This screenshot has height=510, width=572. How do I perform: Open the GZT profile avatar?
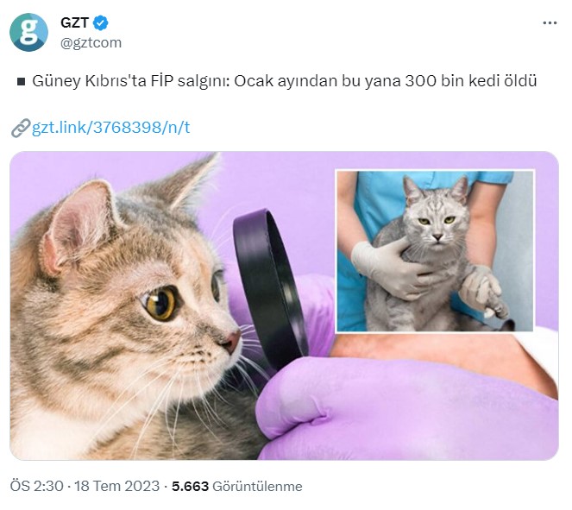coord(28,33)
